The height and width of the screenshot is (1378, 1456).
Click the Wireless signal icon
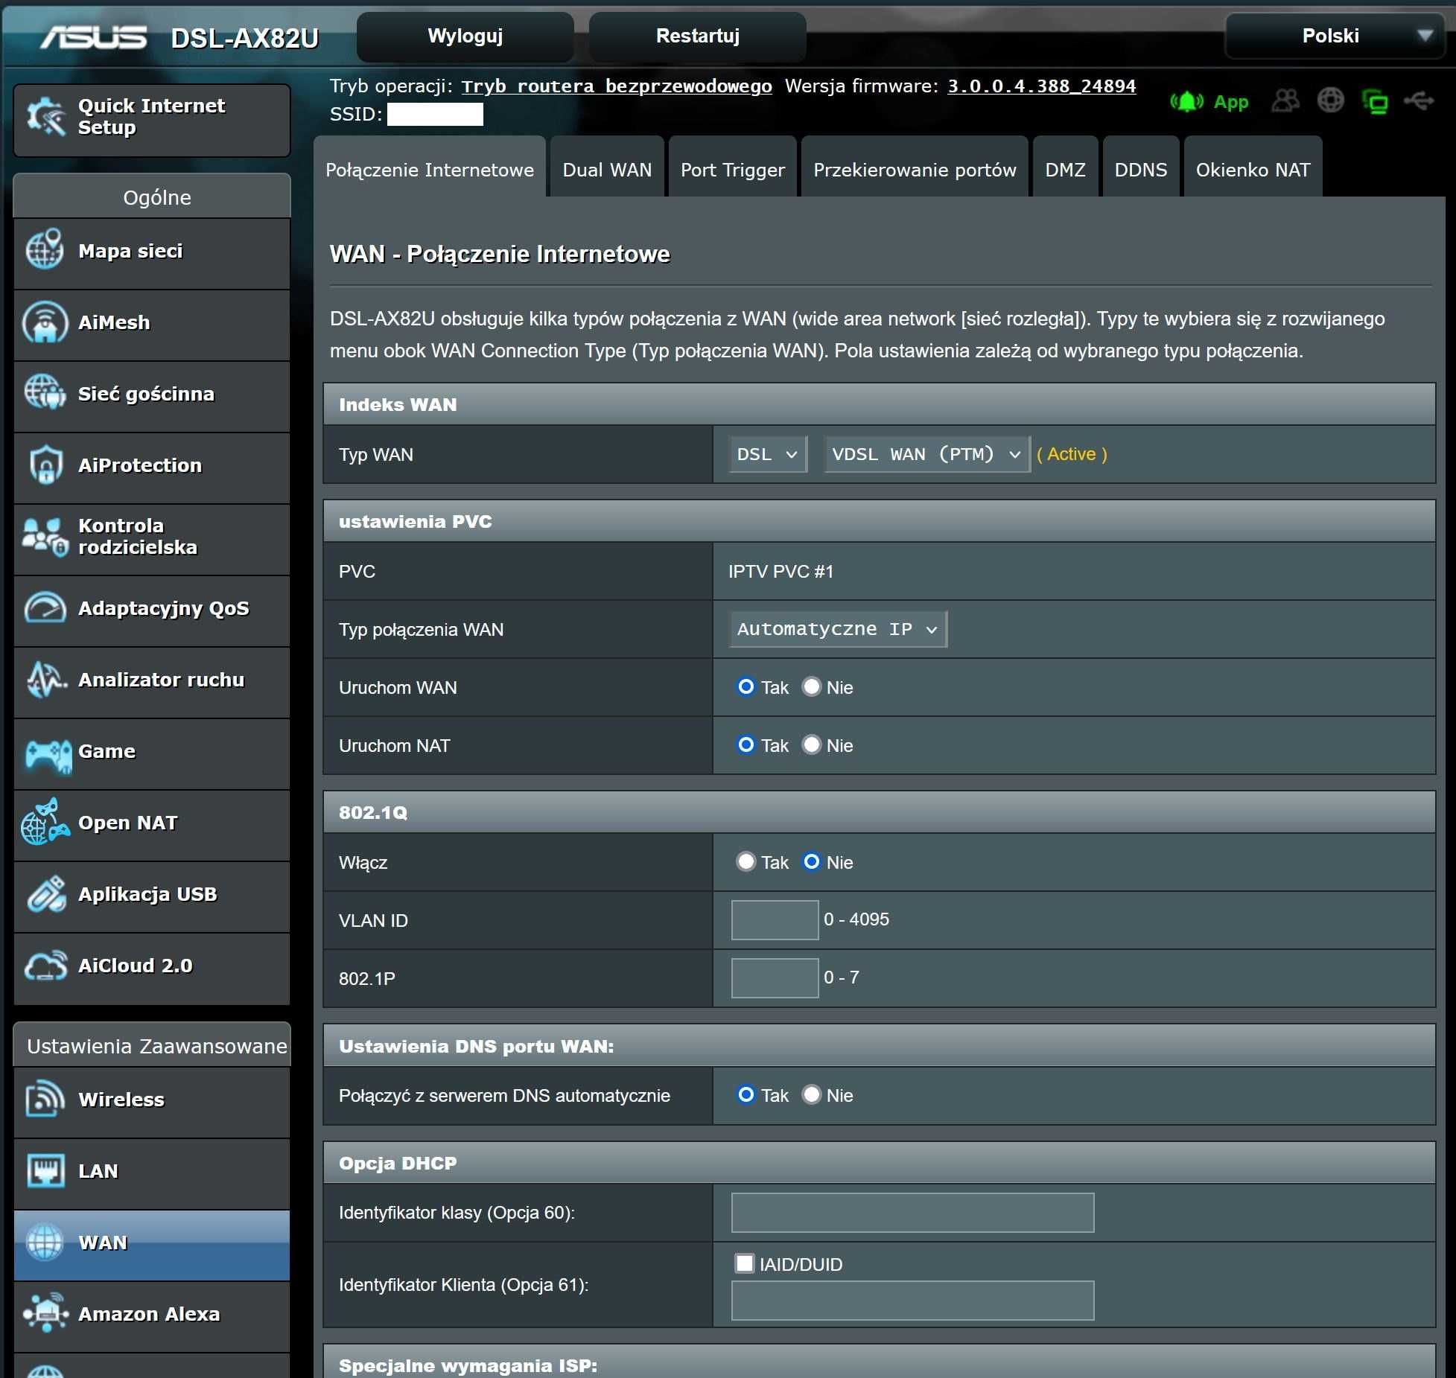pos(45,1099)
